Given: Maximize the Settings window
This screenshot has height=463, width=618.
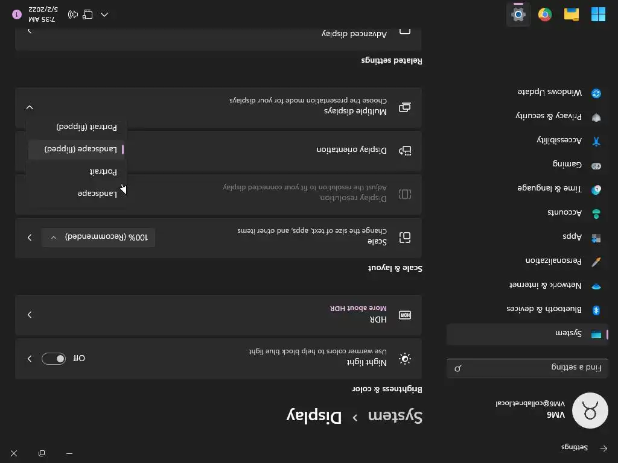Looking at the screenshot, I should tap(42, 453).
